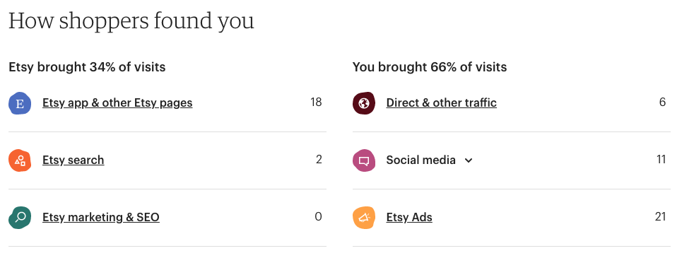Click the pink Social media chat bubble icon
Screen dimensions: 682x258
[x=364, y=160]
